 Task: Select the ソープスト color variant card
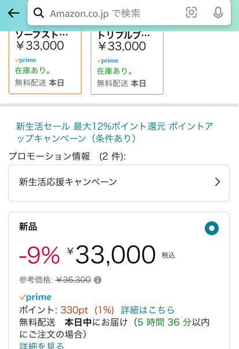click(x=45, y=62)
